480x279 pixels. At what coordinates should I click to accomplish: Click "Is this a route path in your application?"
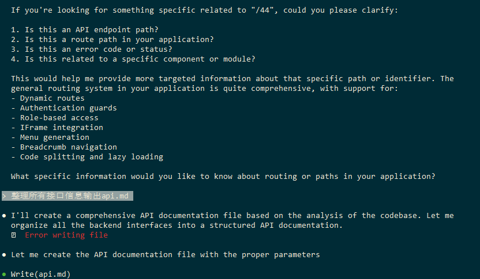(112, 40)
